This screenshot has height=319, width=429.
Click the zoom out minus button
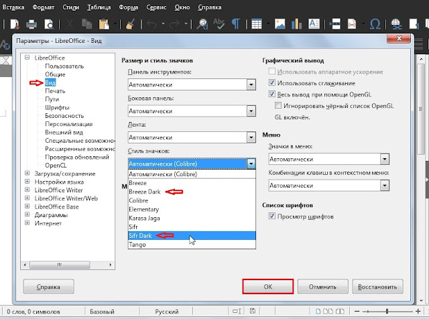point(357,312)
